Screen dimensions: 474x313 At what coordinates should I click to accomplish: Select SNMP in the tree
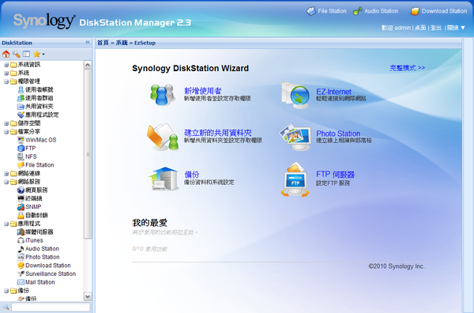29,207
